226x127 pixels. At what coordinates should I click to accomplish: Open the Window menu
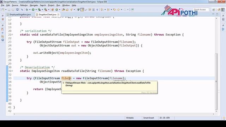click(66, 5)
